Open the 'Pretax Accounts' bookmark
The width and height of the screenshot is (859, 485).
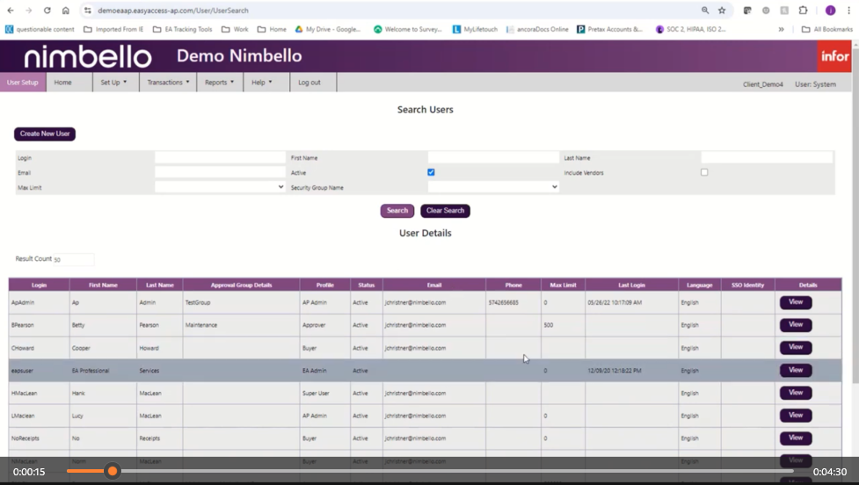pyautogui.click(x=609, y=30)
